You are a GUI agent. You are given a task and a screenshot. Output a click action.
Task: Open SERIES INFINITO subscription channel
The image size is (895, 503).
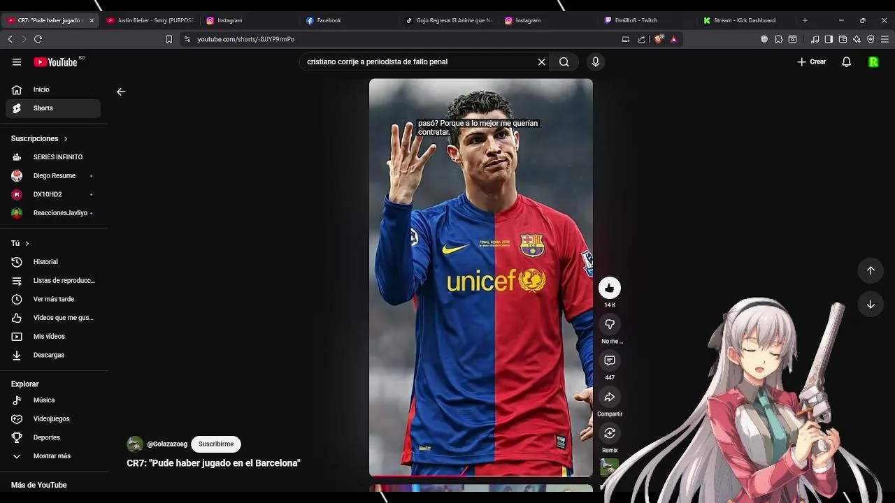(53, 157)
